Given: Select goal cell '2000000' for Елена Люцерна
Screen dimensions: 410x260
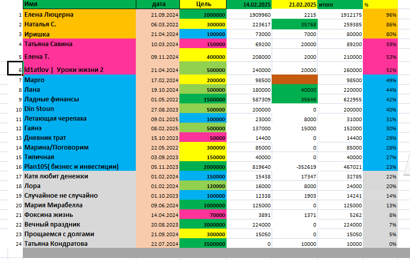Looking at the screenshot, I should pos(203,15).
